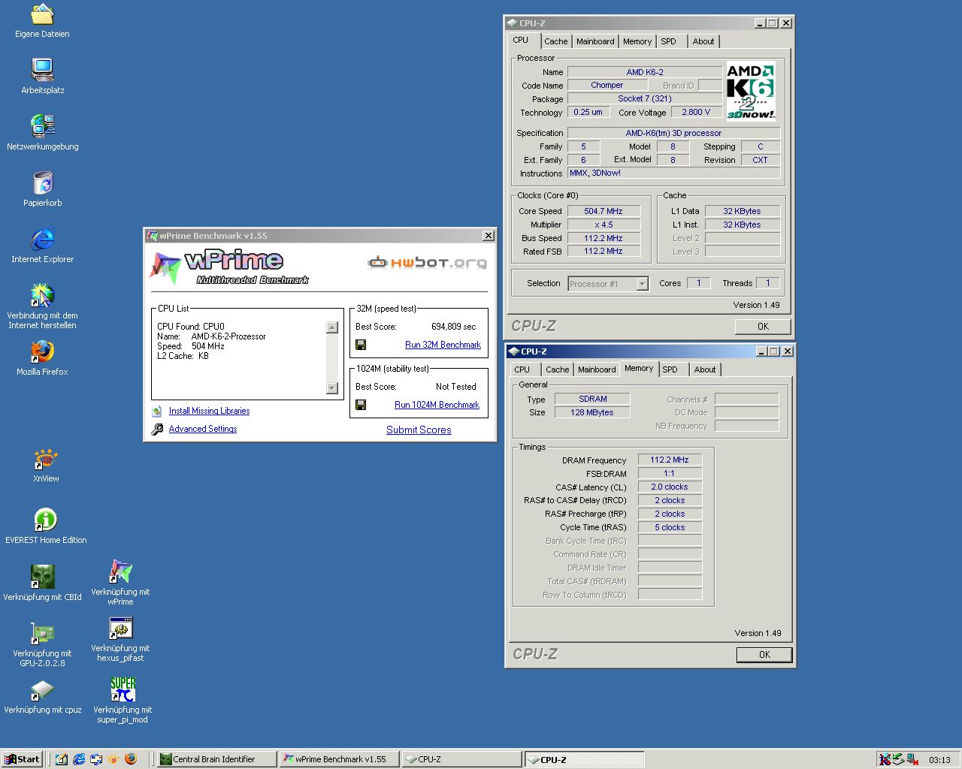Image resolution: width=962 pixels, height=769 pixels.
Task: Select Central Brain Identifier taskbar button
Action: [215, 759]
